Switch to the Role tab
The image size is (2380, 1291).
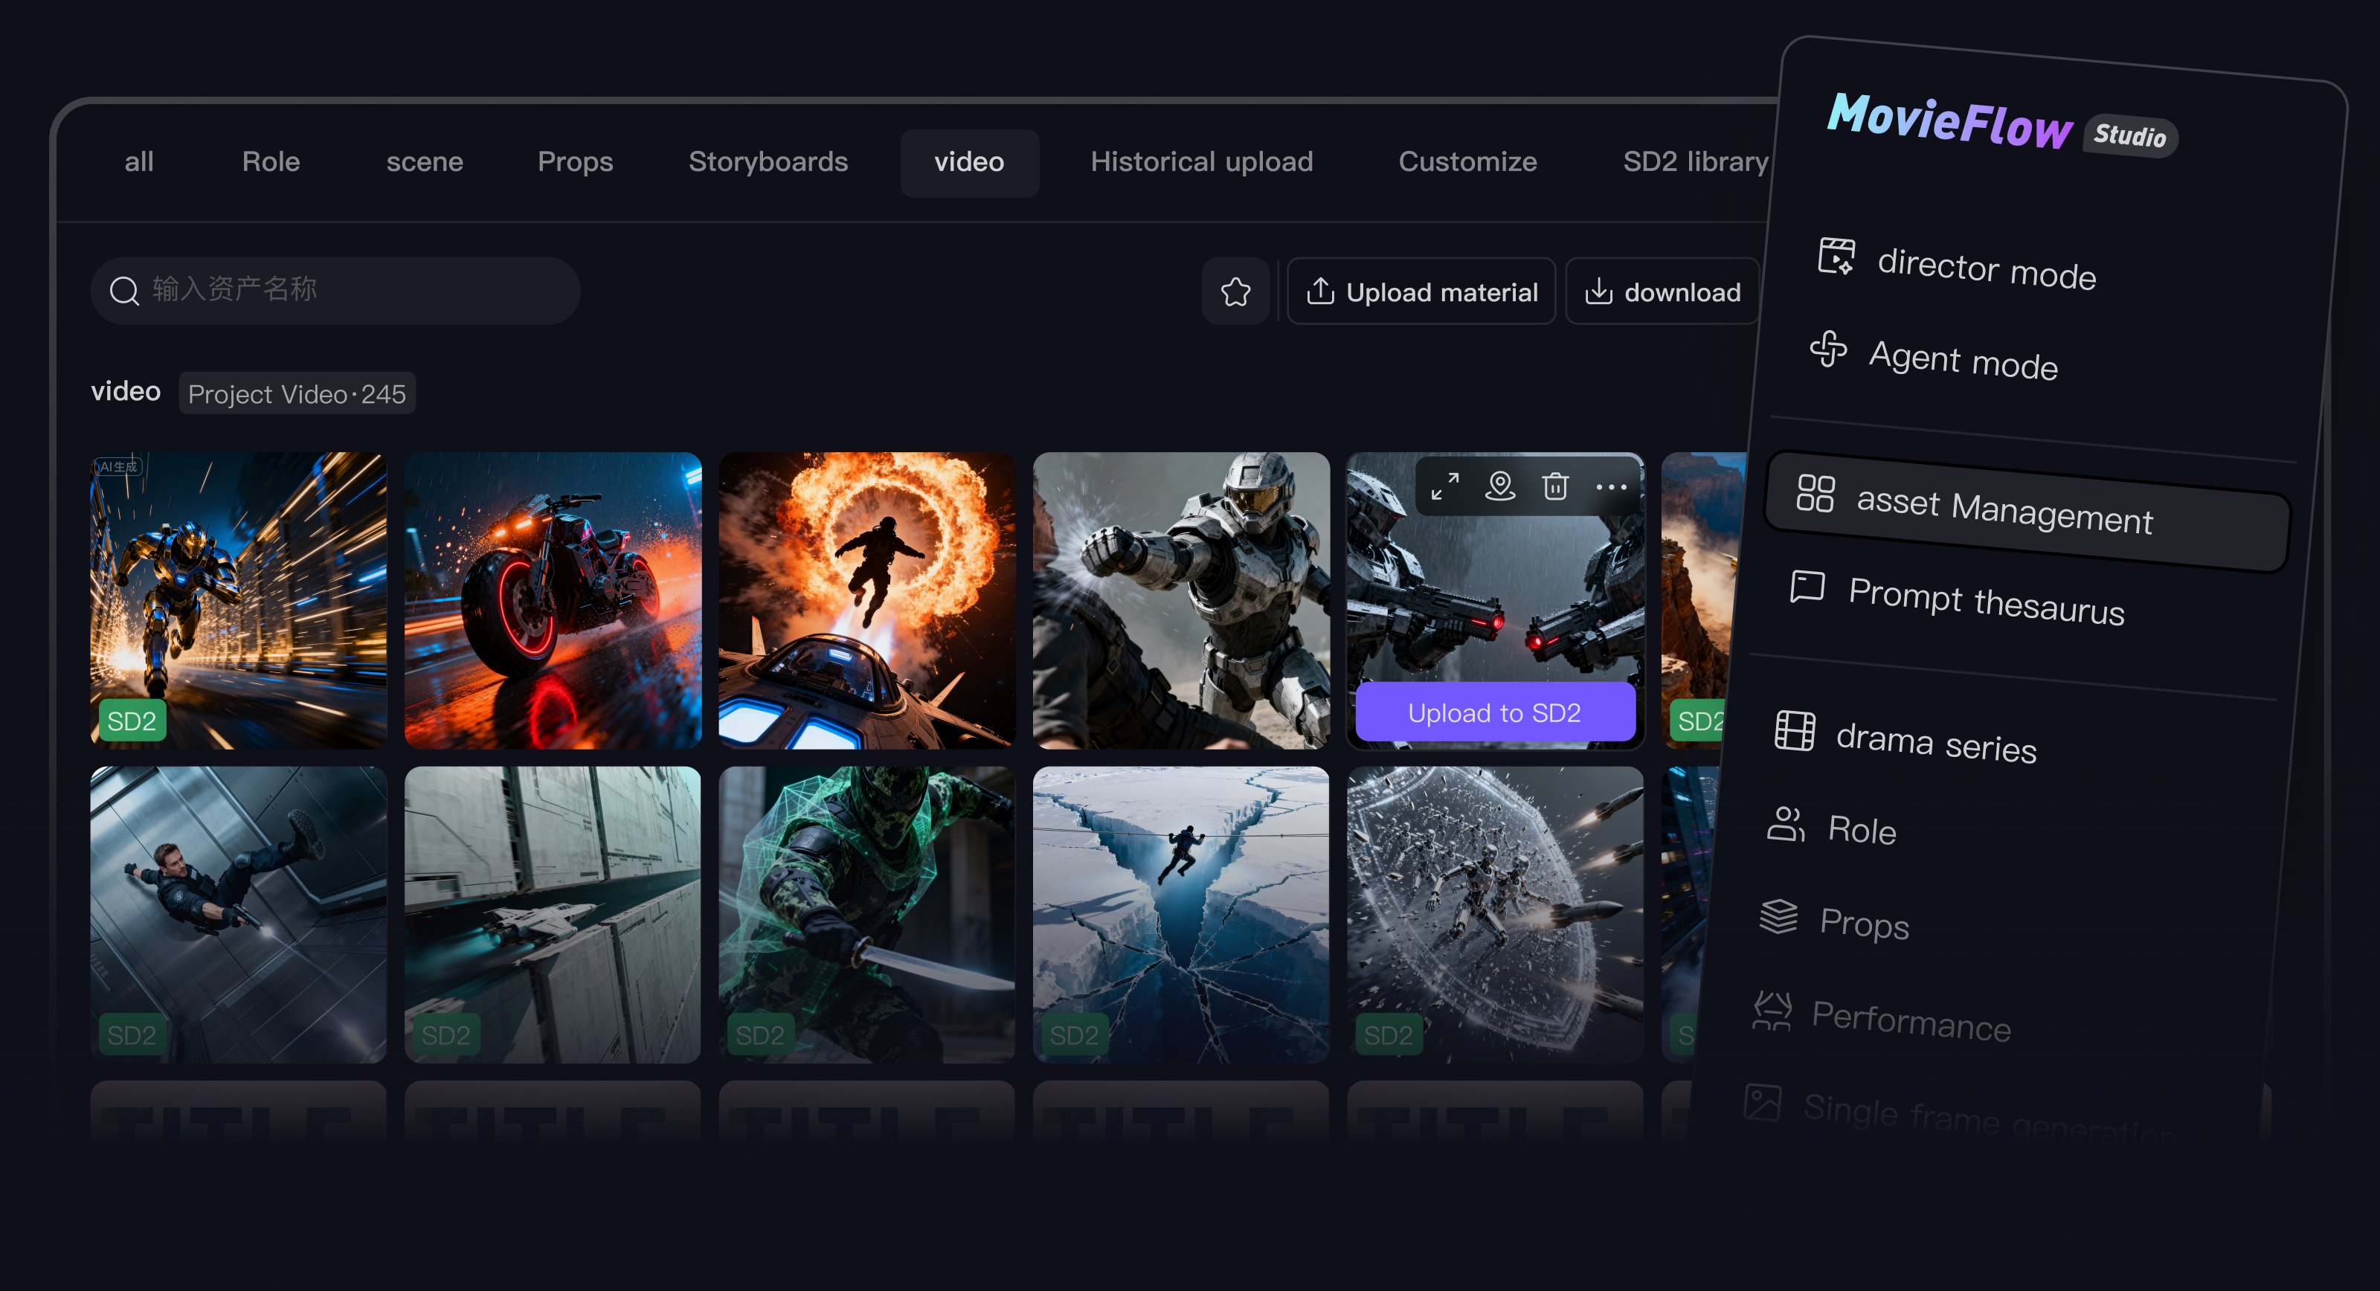point(271,163)
